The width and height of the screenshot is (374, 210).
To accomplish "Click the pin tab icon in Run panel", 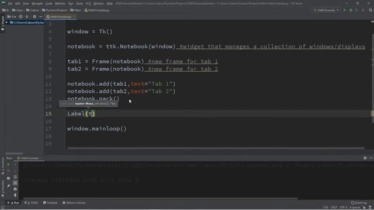I will (x=8, y=186).
